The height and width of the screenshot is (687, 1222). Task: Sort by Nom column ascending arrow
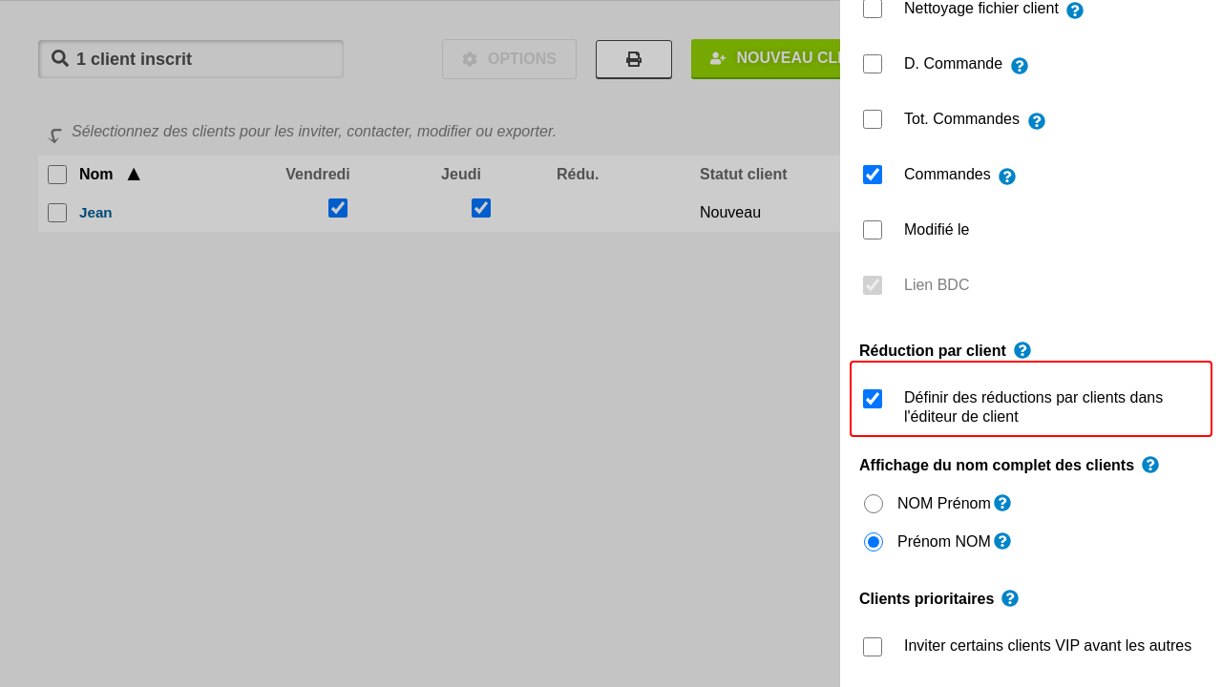pos(134,175)
